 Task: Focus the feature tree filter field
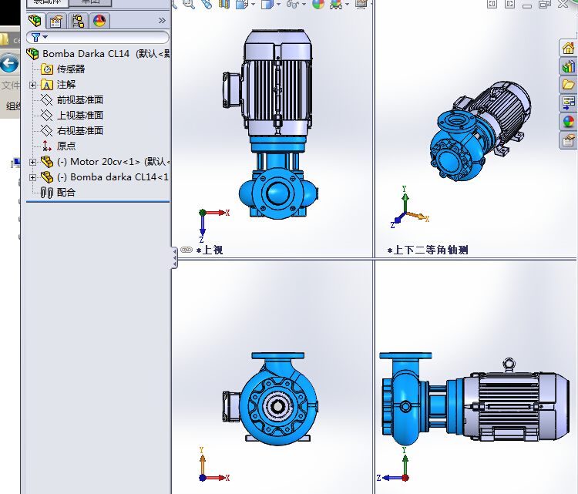(98, 37)
